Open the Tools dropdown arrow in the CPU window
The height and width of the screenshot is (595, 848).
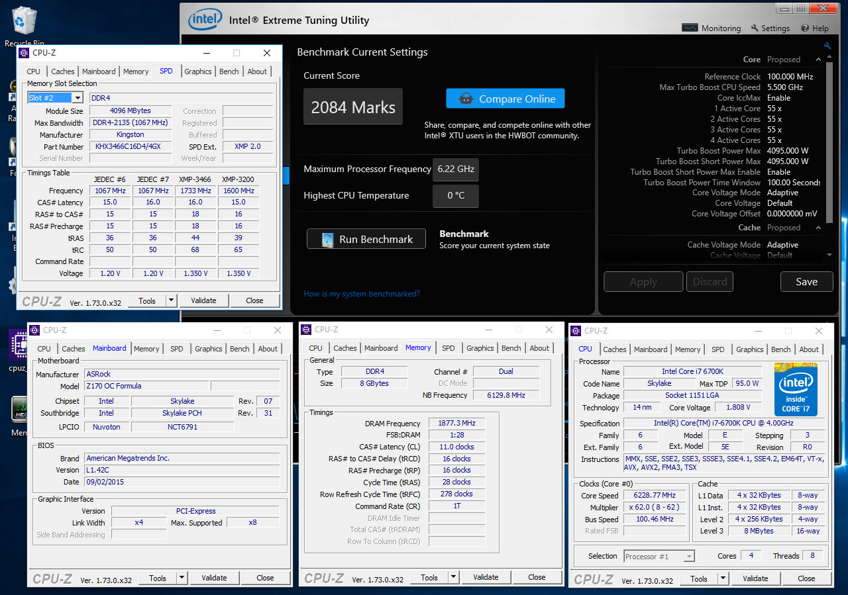coord(723,578)
